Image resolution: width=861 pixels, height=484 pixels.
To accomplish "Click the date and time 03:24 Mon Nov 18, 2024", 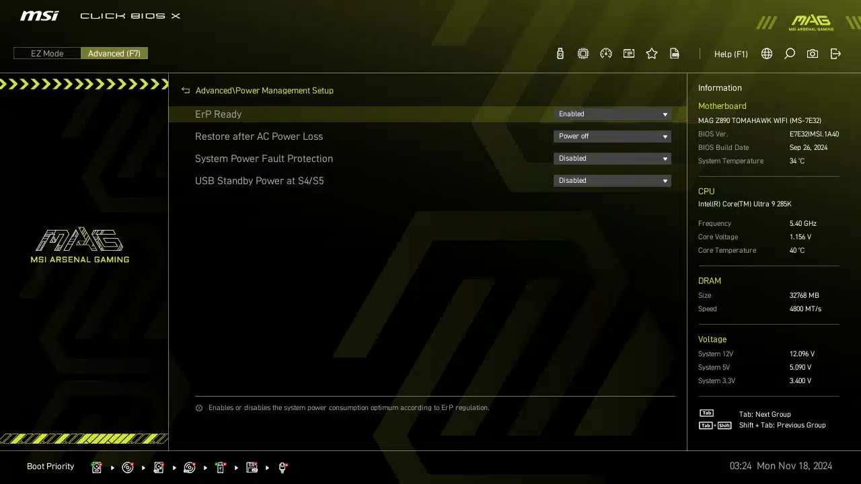I will click(x=781, y=466).
